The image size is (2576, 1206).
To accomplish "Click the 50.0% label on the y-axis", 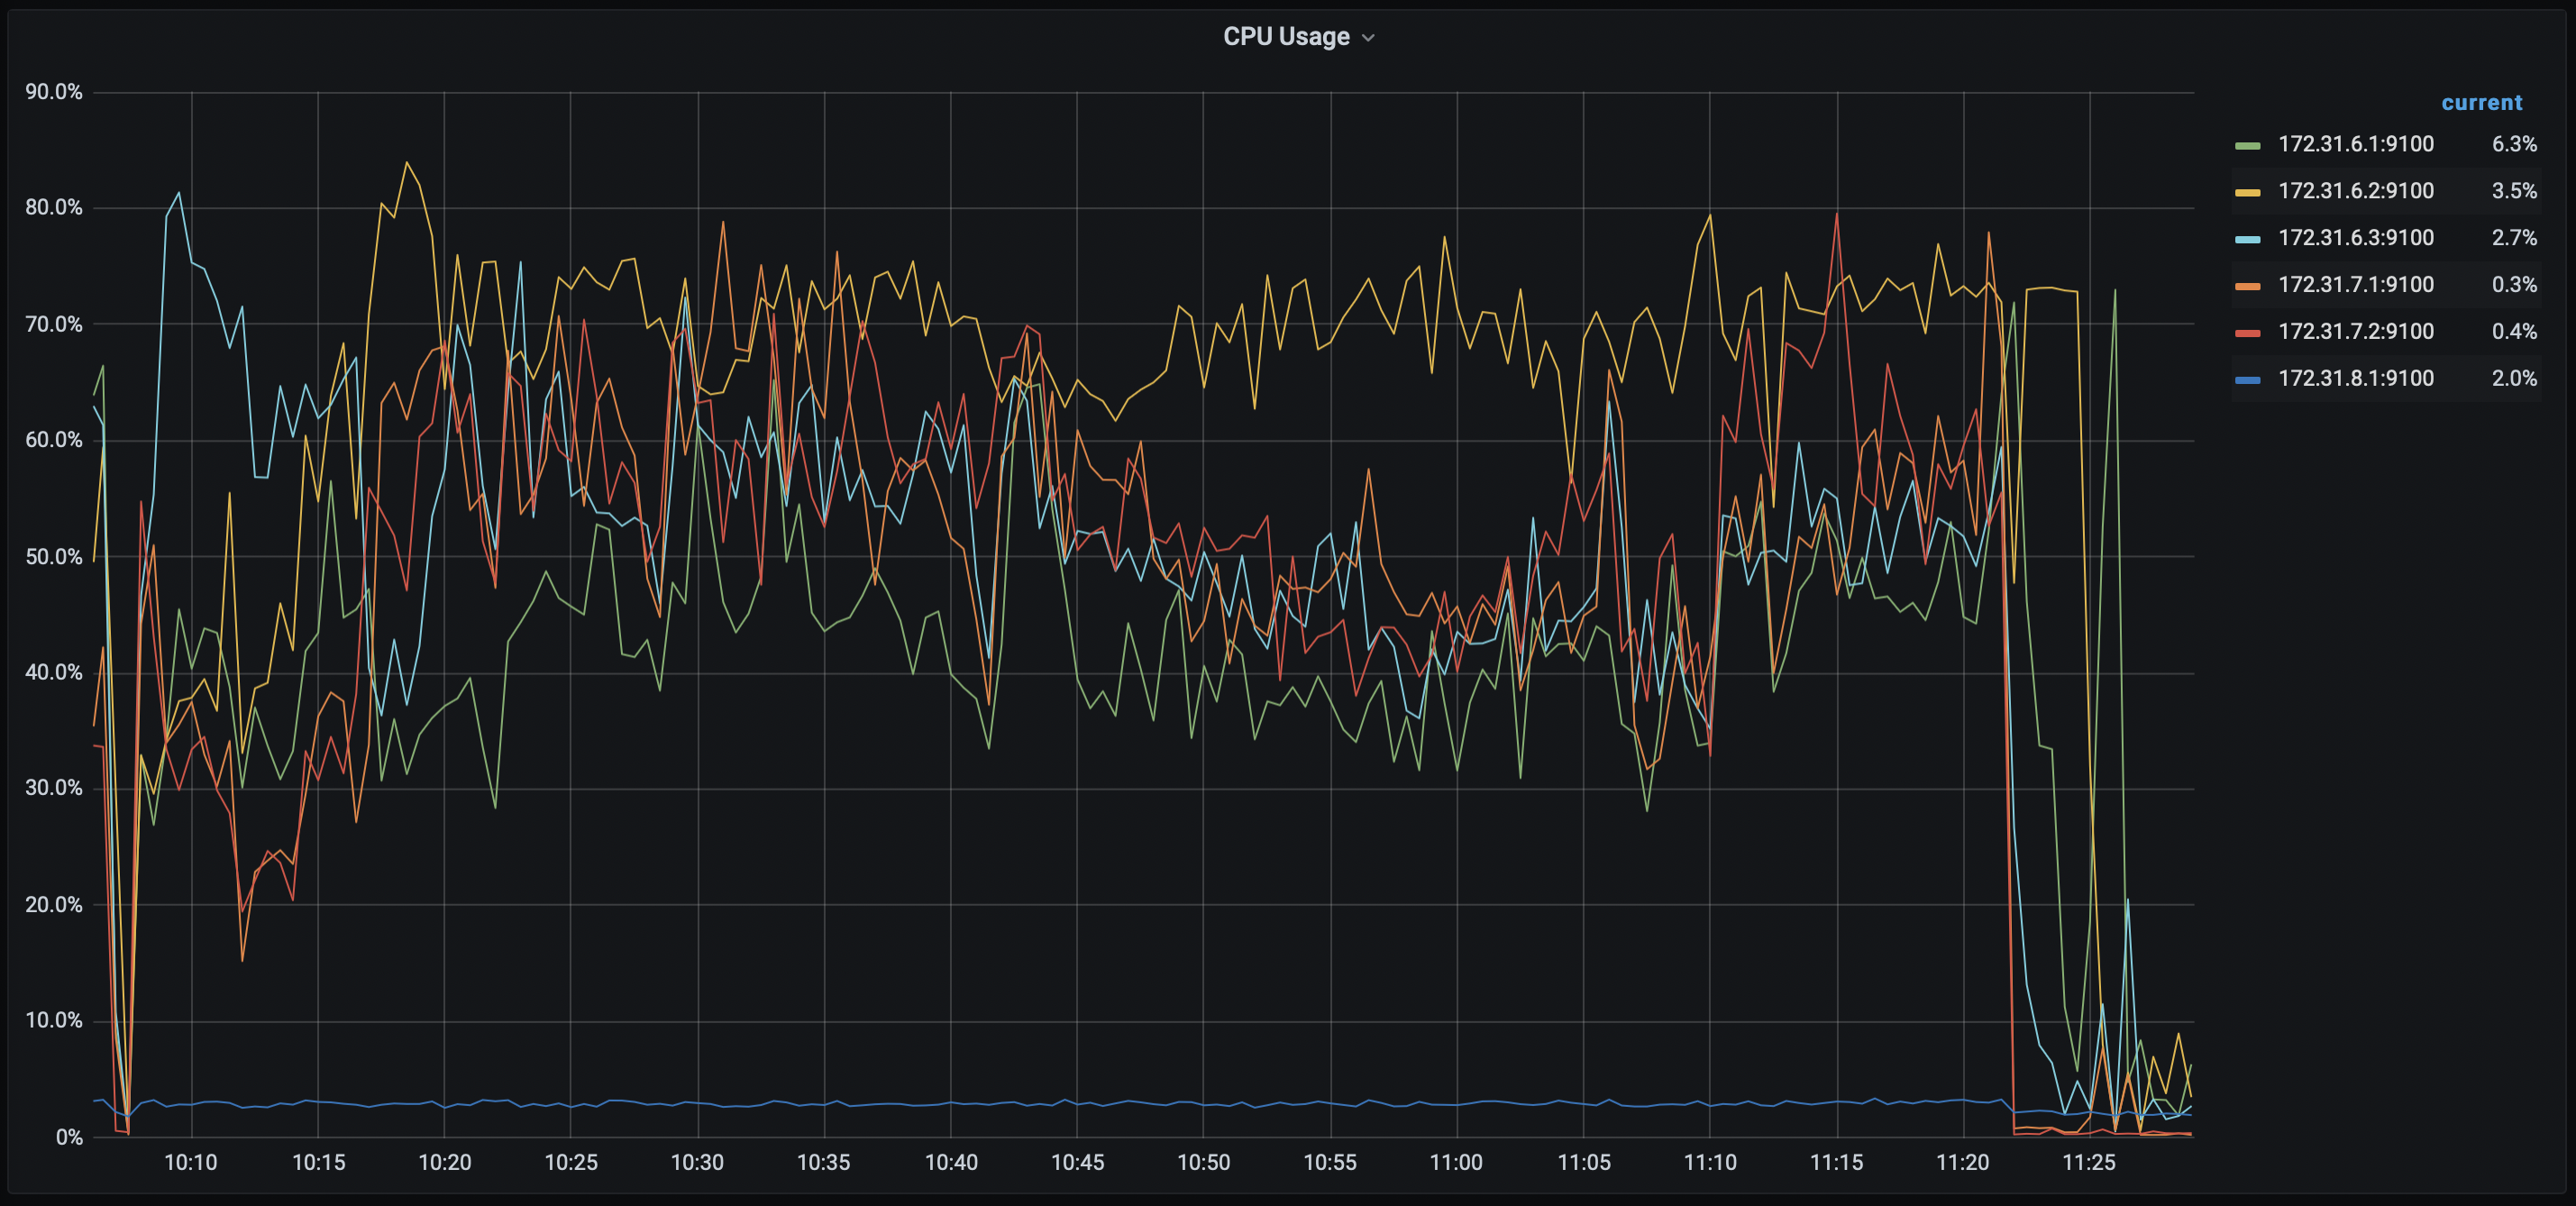I will coord(54,557).
